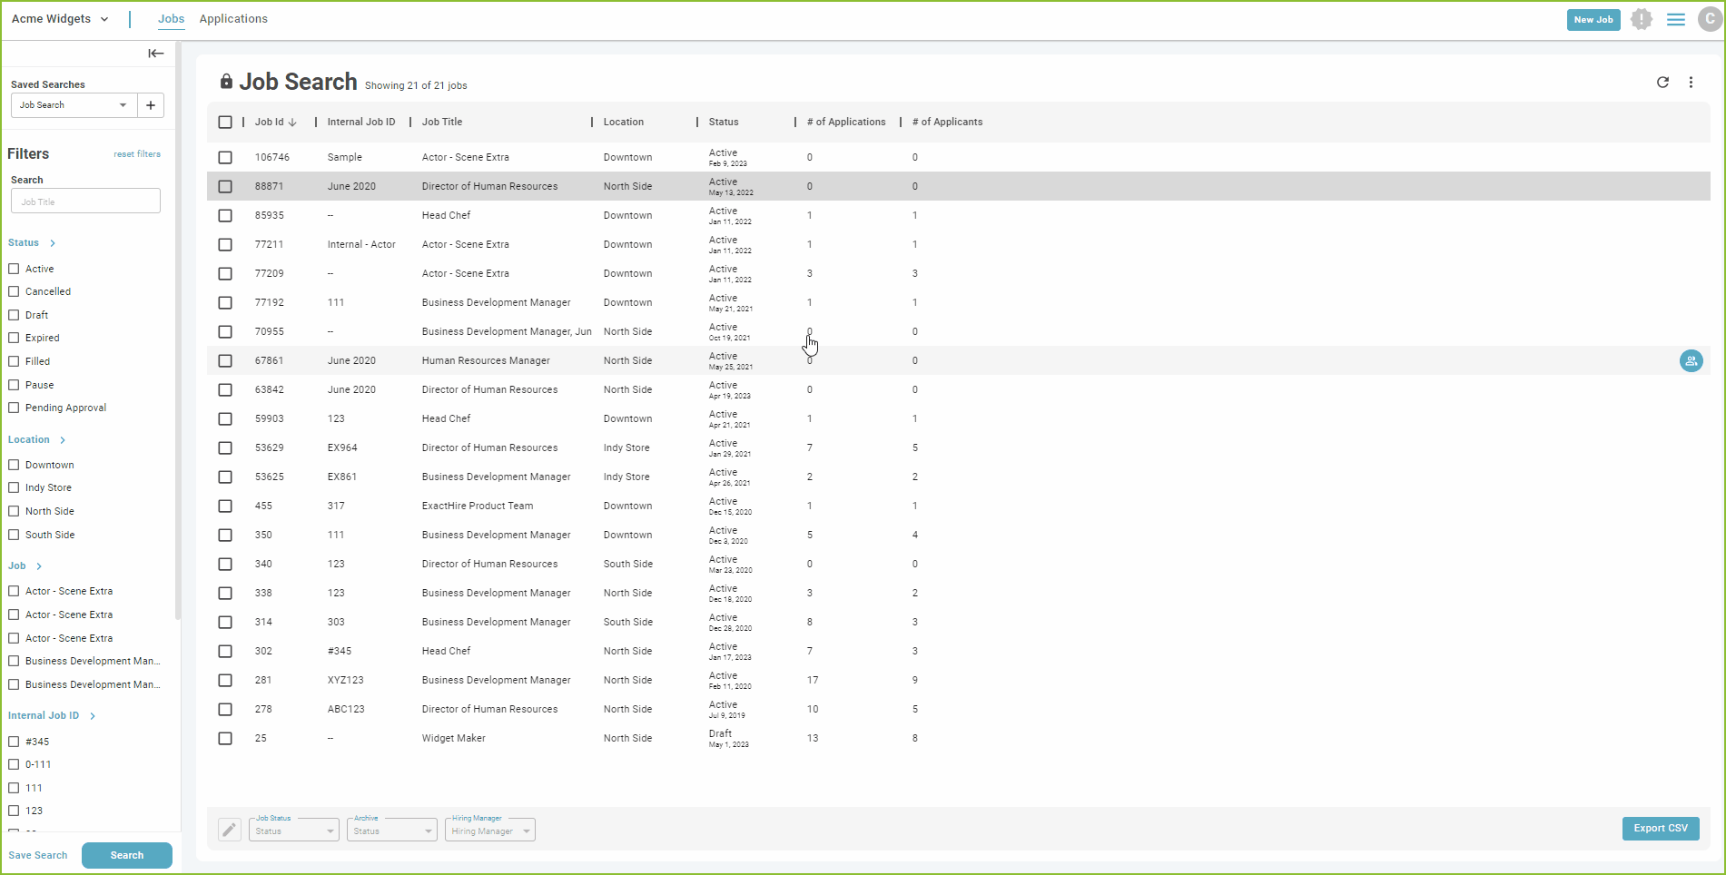
Task: Open the hamburger navigation menu
Action: click(1675, 18)
